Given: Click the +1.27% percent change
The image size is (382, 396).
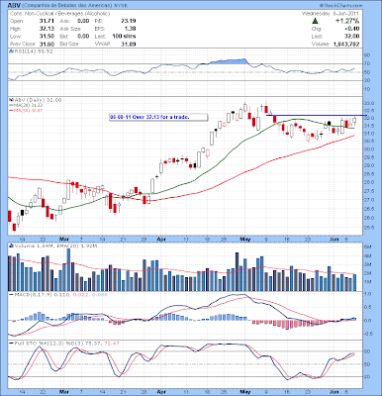Looking at the screenshot, I should [347, 21].
